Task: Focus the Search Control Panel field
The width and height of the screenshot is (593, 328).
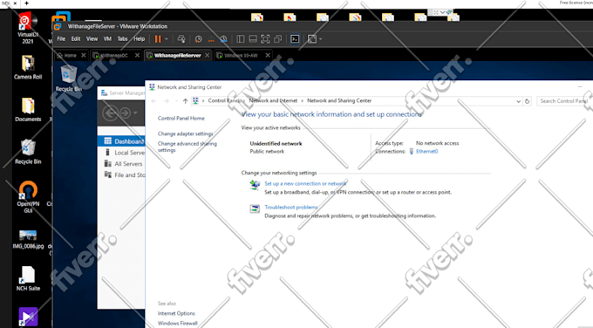Action: click(564, 101)
